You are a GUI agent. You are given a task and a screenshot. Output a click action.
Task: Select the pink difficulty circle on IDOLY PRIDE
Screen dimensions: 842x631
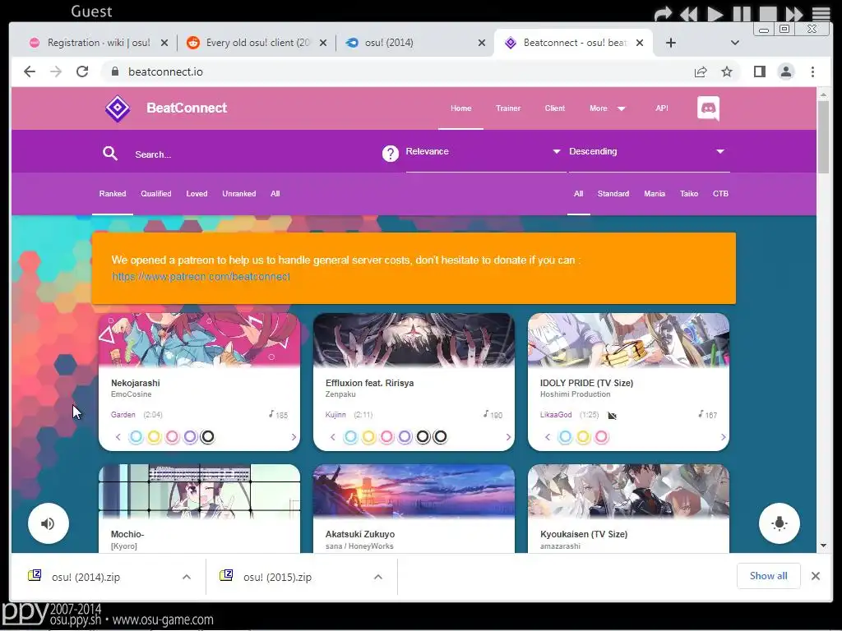[601, 437]
